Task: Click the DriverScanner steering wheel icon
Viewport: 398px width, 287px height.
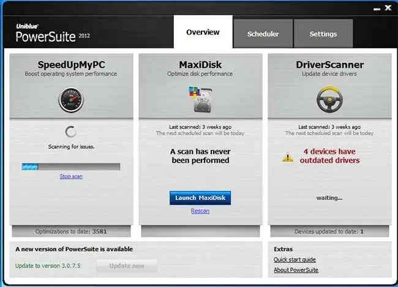Action: (329, 100)
